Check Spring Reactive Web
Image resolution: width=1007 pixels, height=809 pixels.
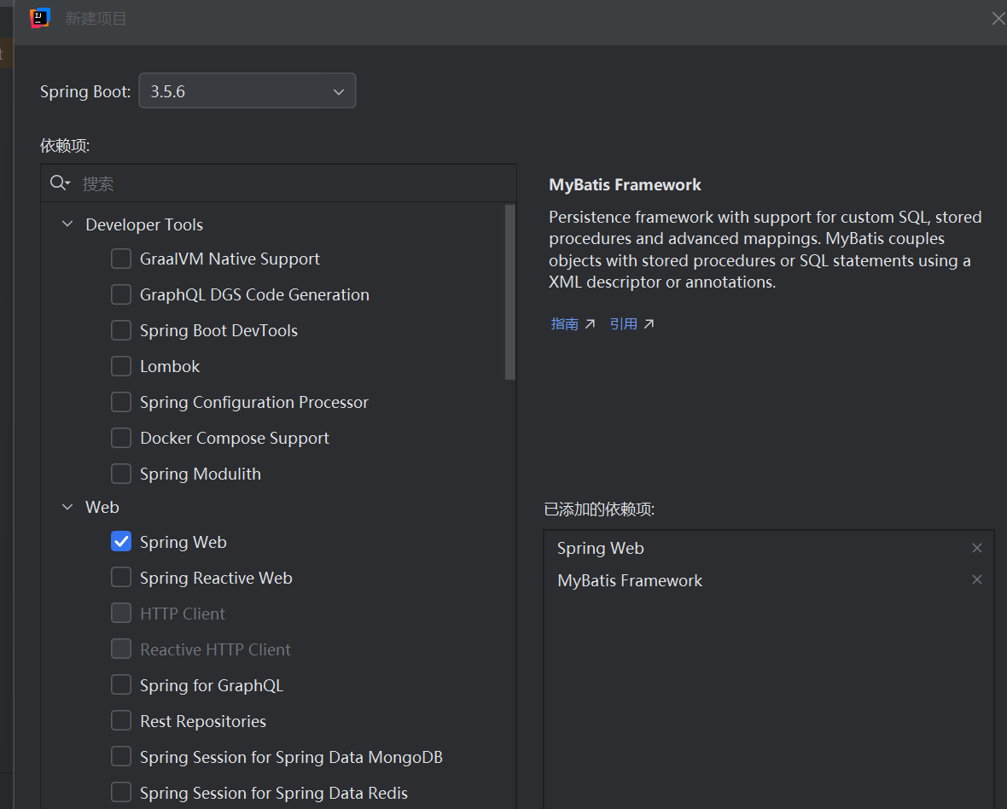click(x=120, y=578)
